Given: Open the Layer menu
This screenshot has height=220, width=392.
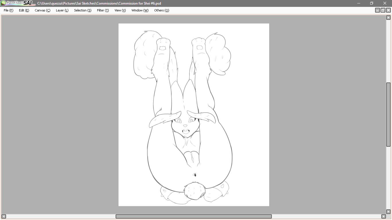Looking at the screenshot, I should pyautogui.click(x=62, y=10).
